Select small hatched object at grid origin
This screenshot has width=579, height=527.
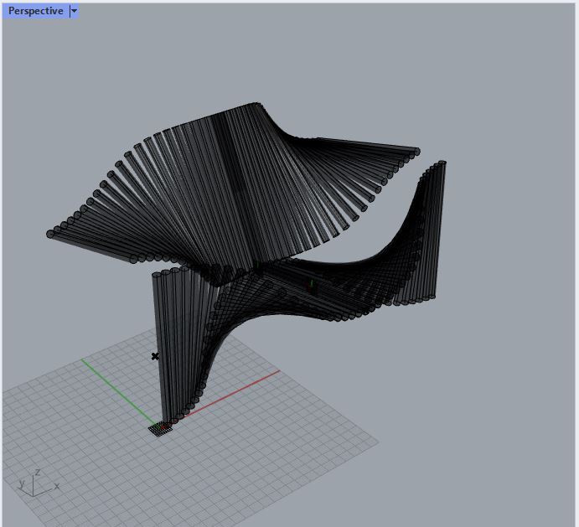pyautogui.click(x=160, y=429)
